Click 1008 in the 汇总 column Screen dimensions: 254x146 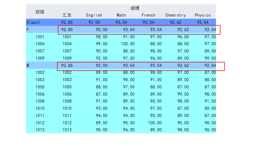67,101
